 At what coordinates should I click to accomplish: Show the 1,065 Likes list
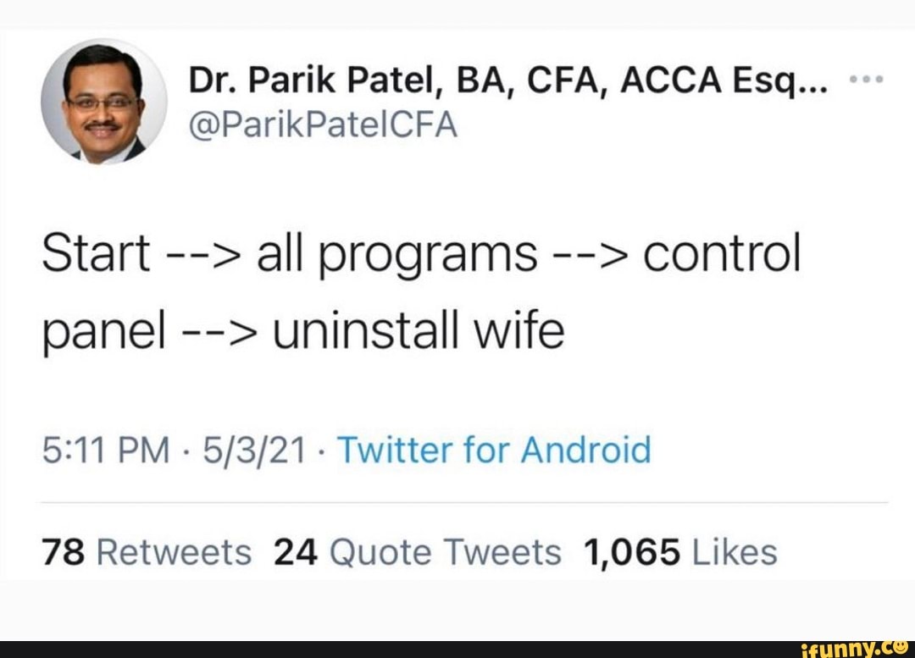point(680,552)
